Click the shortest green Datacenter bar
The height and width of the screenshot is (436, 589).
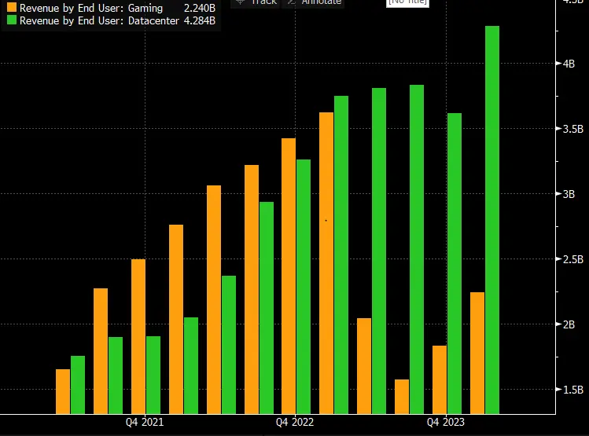[x=78, y=385]
